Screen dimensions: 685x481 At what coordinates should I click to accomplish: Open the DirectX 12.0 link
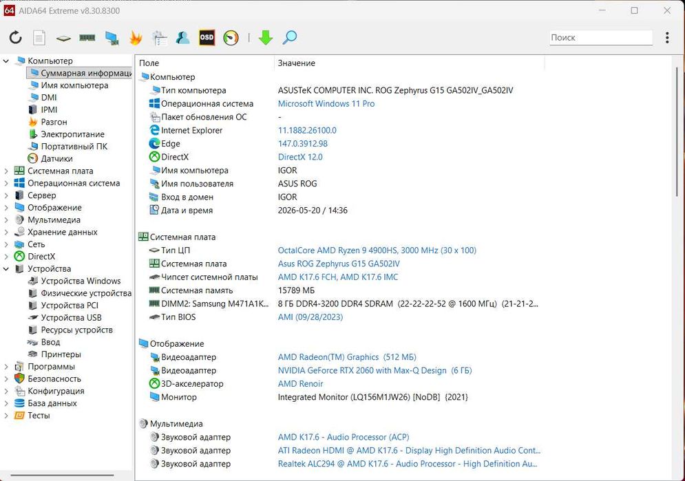click(x=300, y=157)
